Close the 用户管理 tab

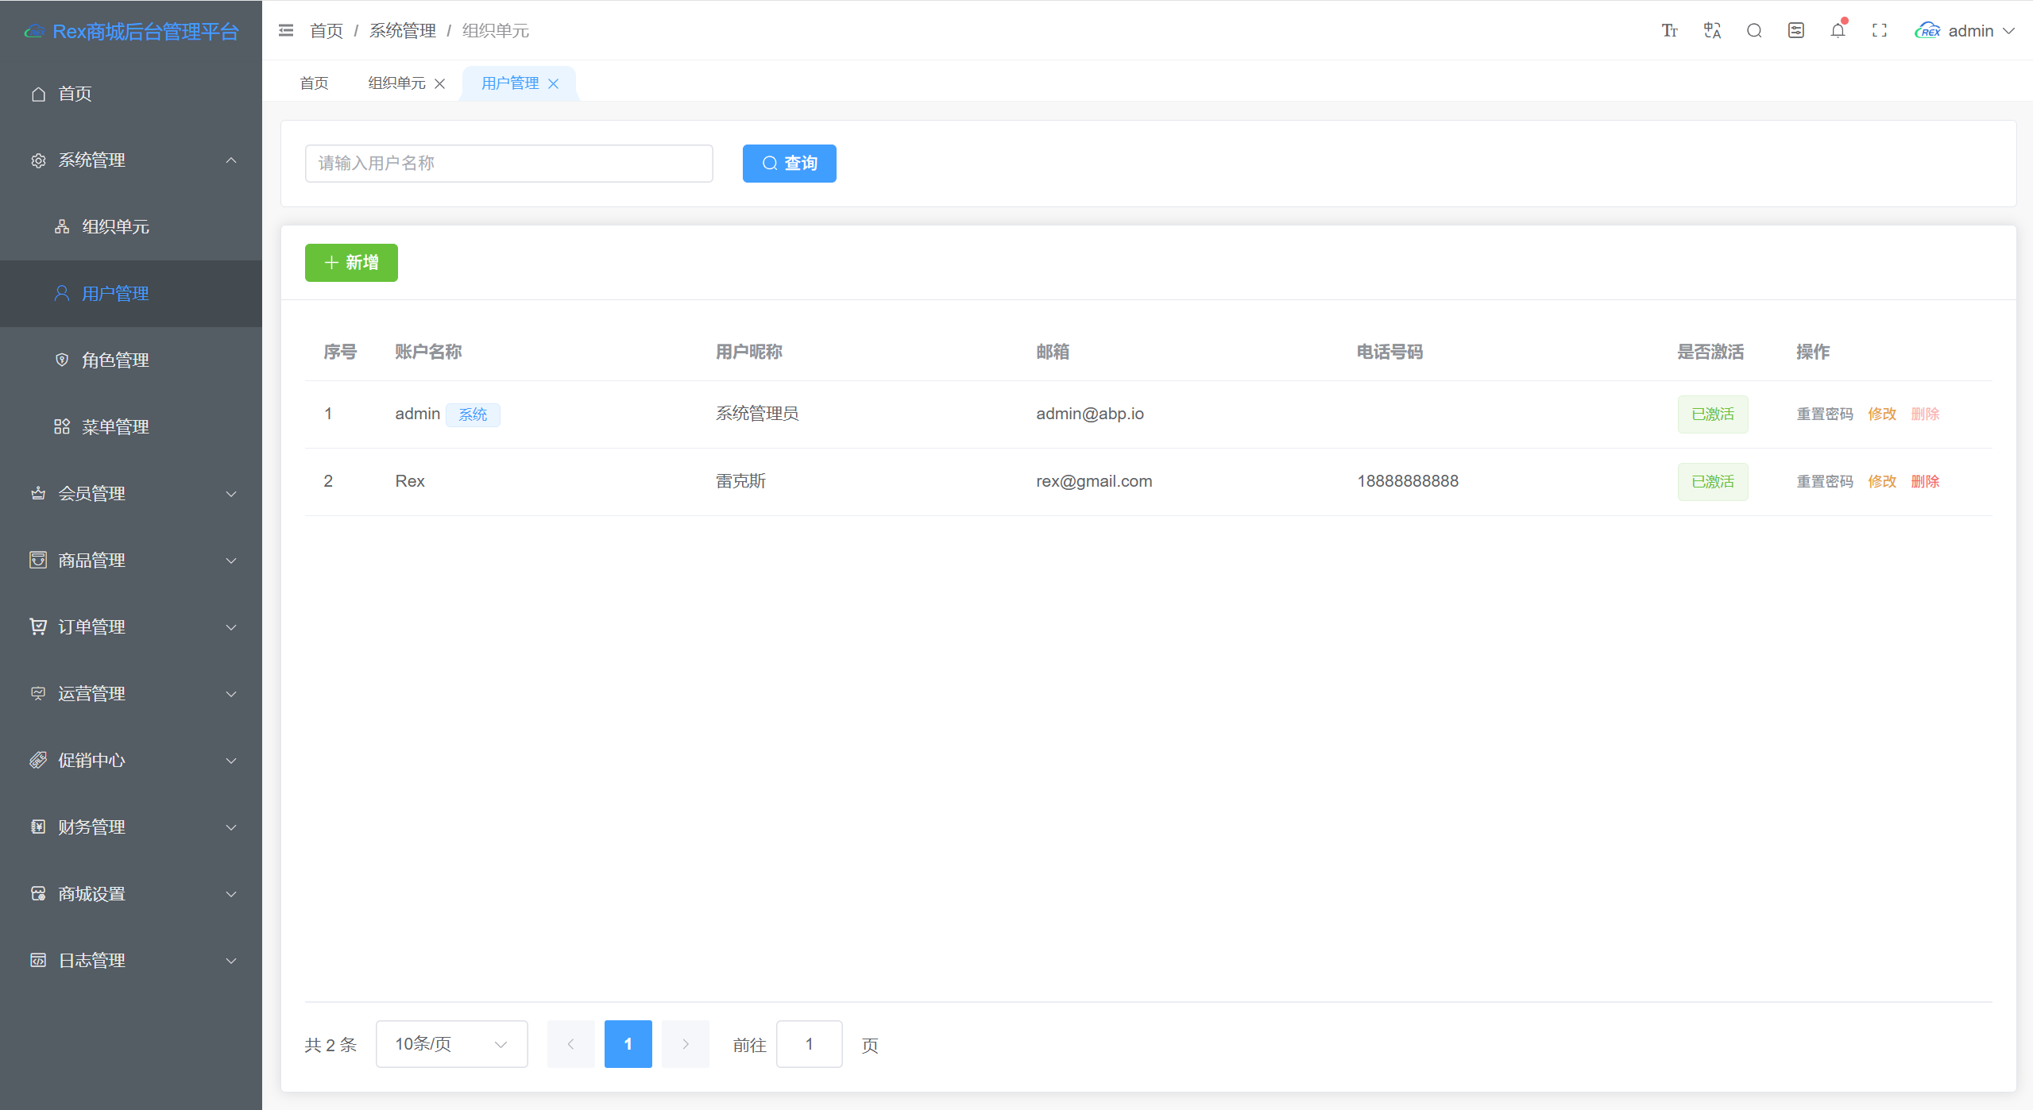coord(554,83)
